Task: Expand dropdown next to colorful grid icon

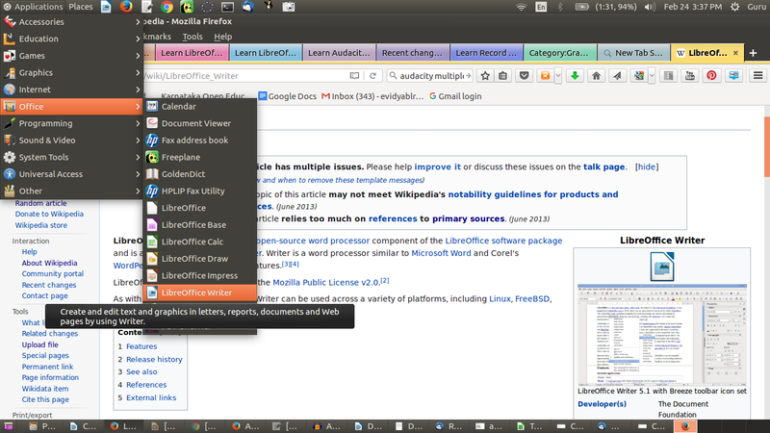Action: pyautogui.click(x=652, y=76)
